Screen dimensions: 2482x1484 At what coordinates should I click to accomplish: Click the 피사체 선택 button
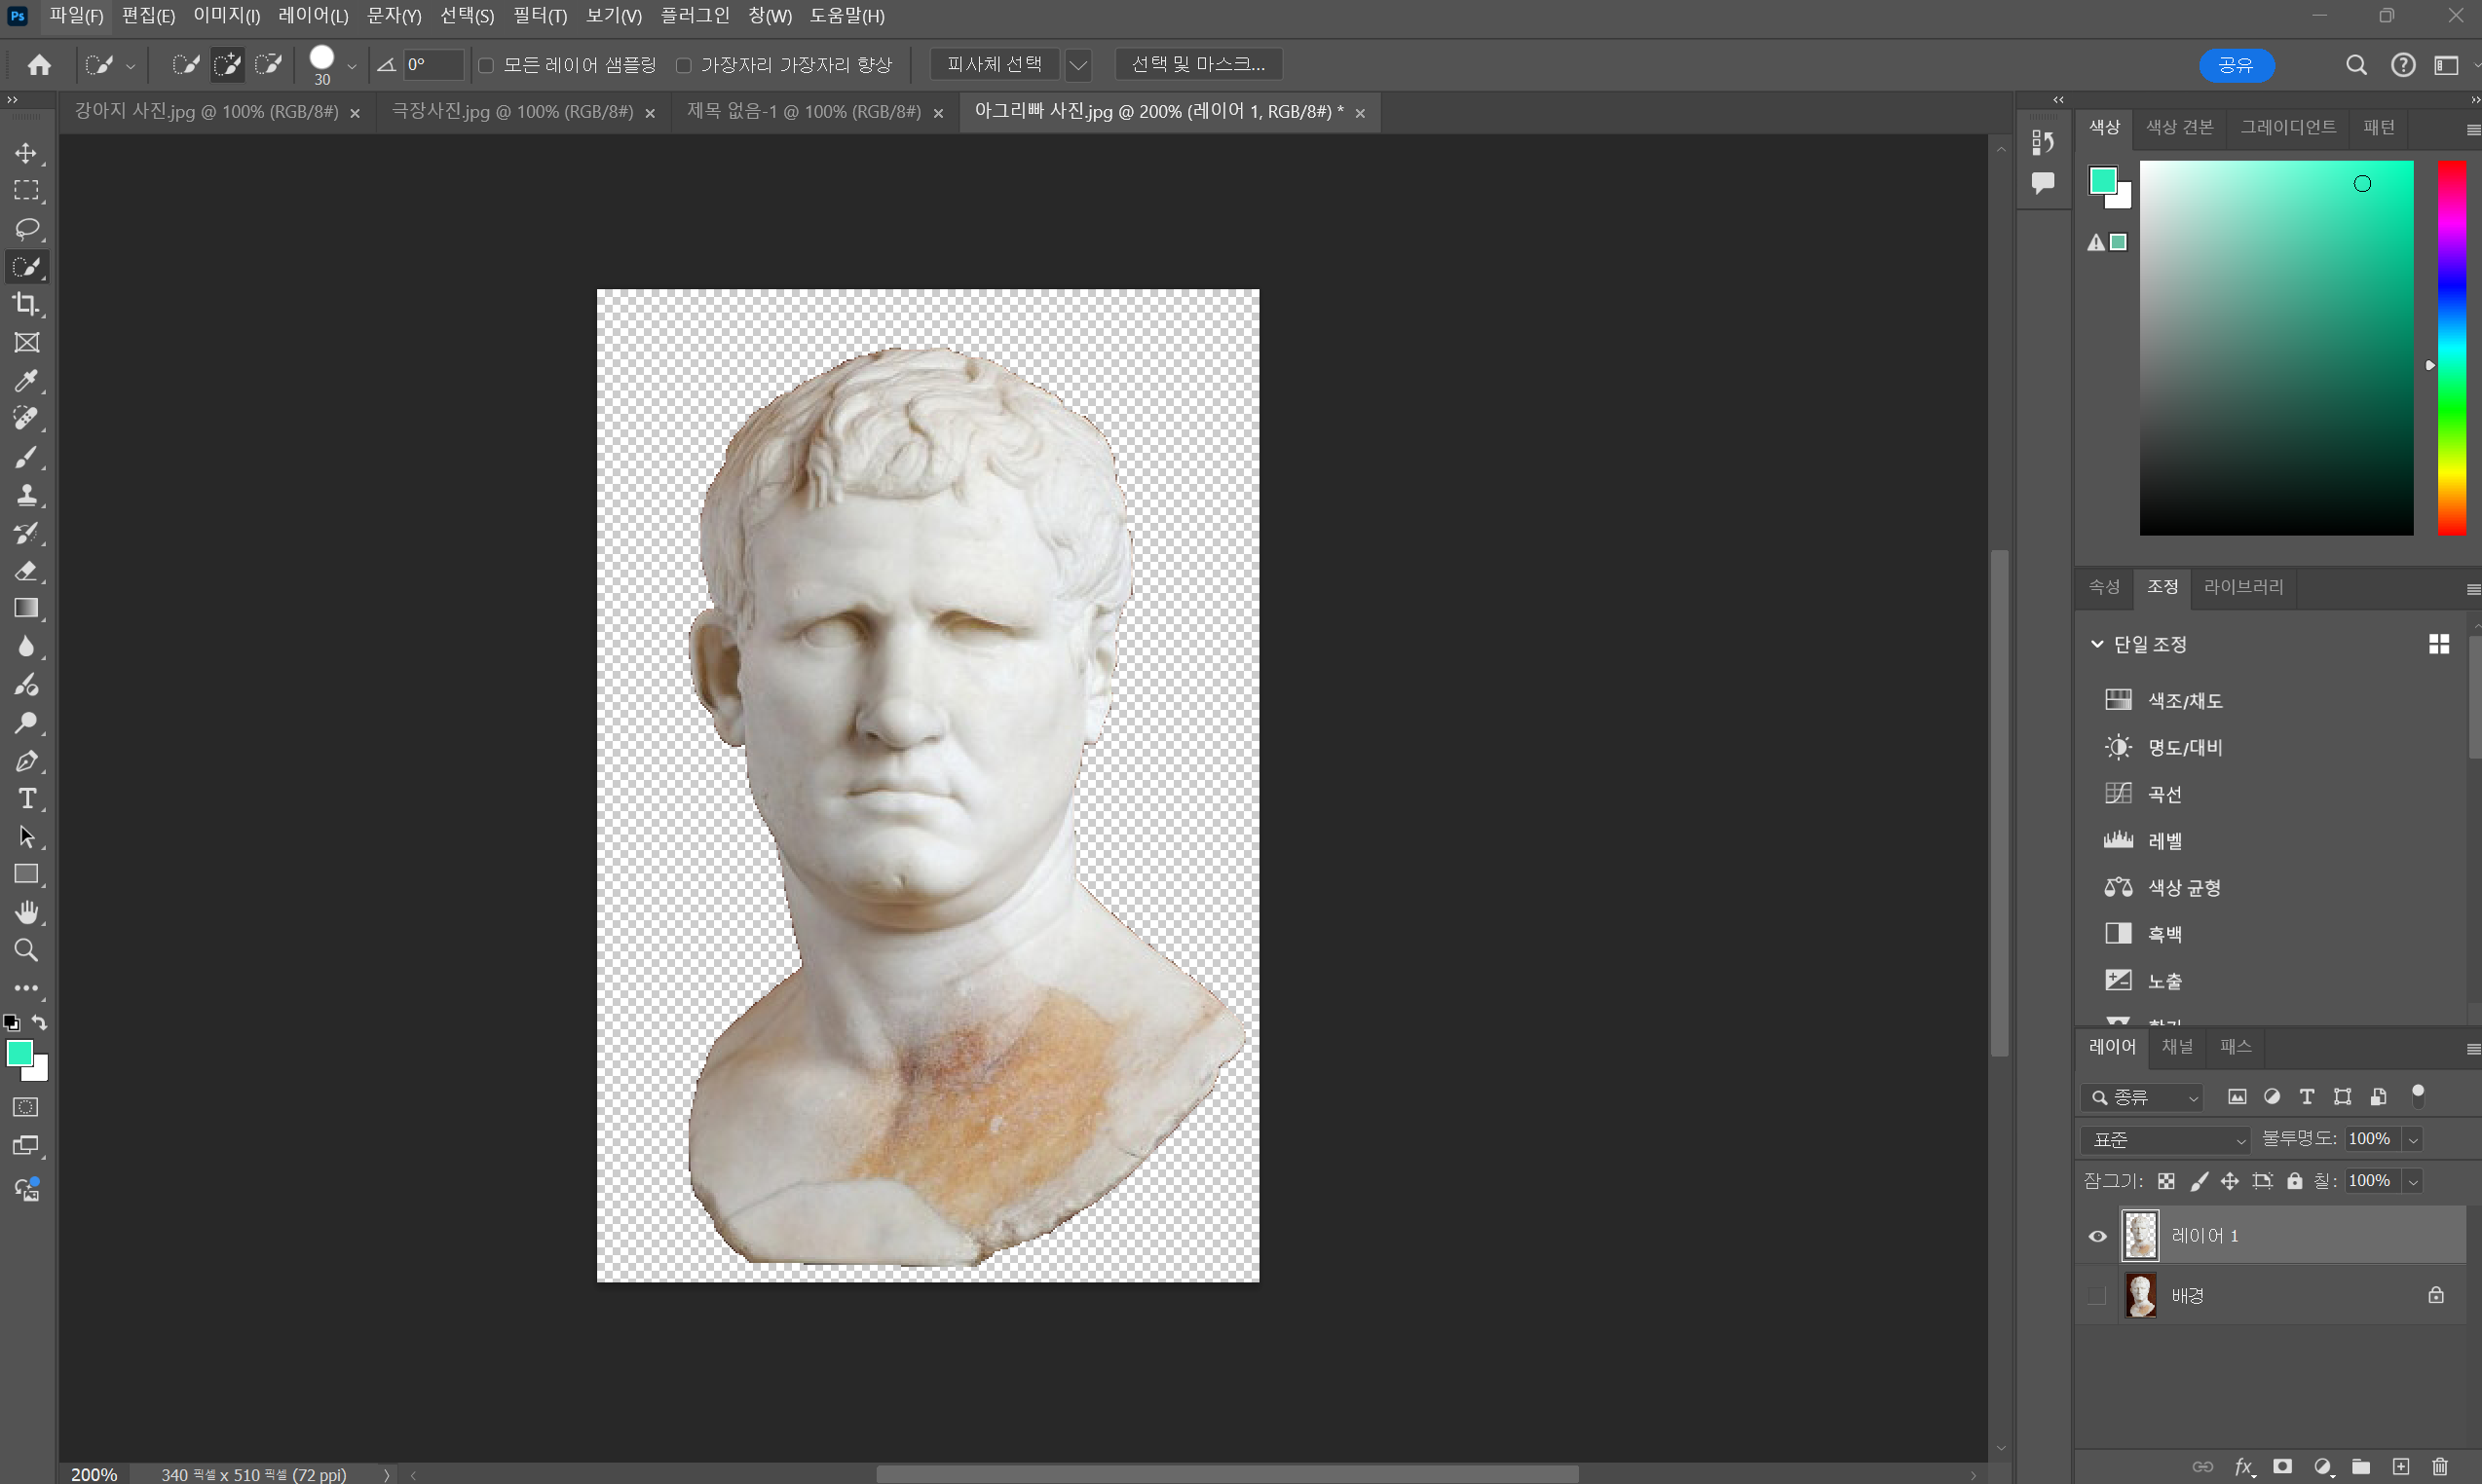(x=994, y=64)
